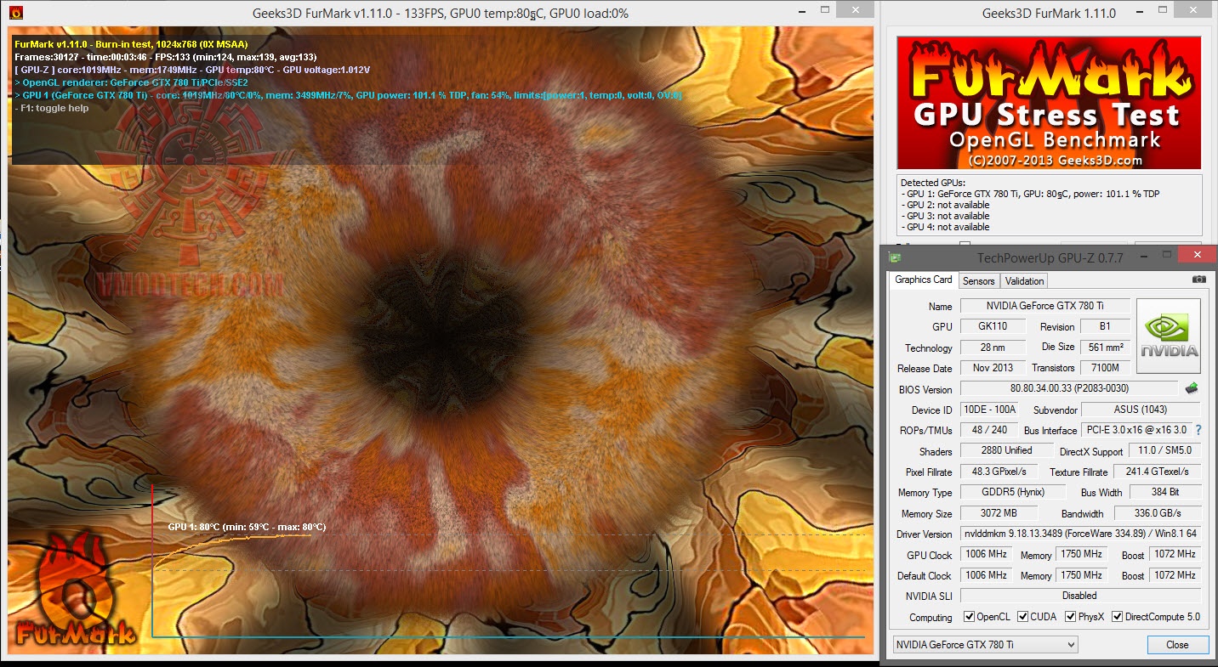The image size is (1218, 667).
Task: Click the Name field in GPU-Z
Action: tap(1045, 306)
